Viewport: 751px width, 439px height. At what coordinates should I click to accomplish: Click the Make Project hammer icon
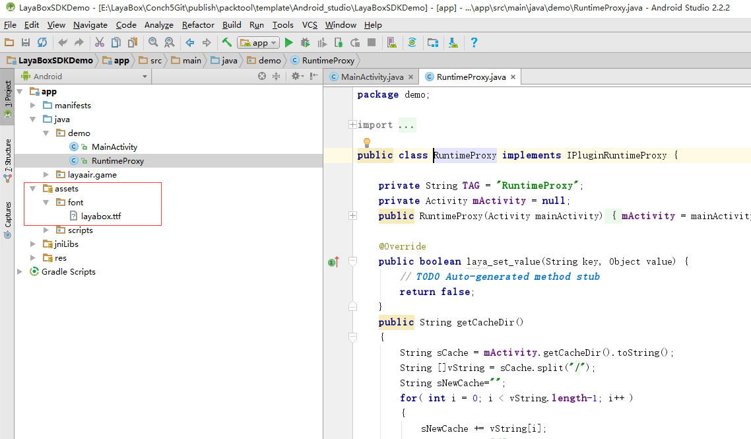227,42
